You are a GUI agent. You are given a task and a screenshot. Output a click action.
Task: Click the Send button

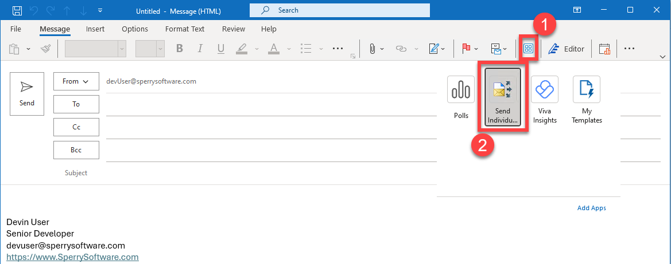pos(27,93)
